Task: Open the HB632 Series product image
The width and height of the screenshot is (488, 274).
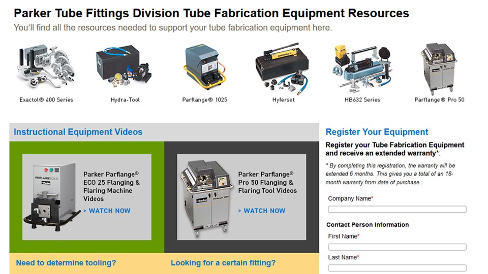Action: click(x=362, y=68)
